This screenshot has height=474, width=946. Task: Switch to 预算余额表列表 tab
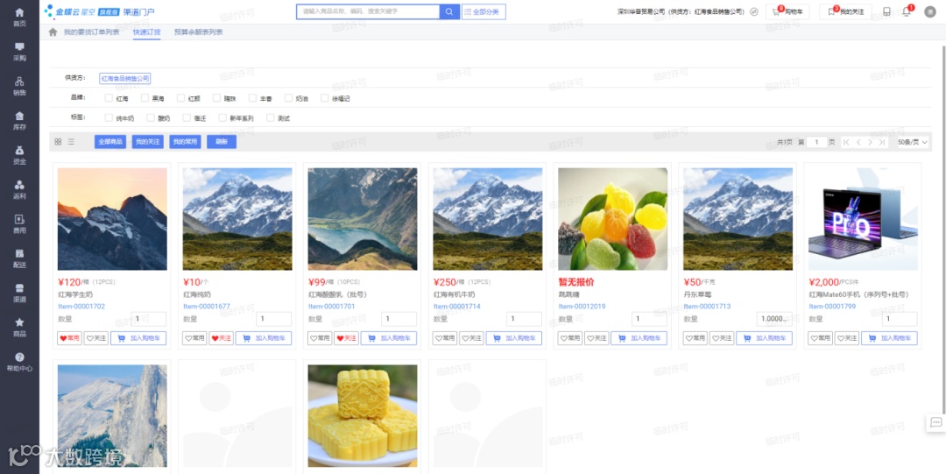tap(199, 32)
